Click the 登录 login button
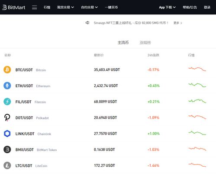This screenshot has width=216, height=175. [x=207, y=7]
